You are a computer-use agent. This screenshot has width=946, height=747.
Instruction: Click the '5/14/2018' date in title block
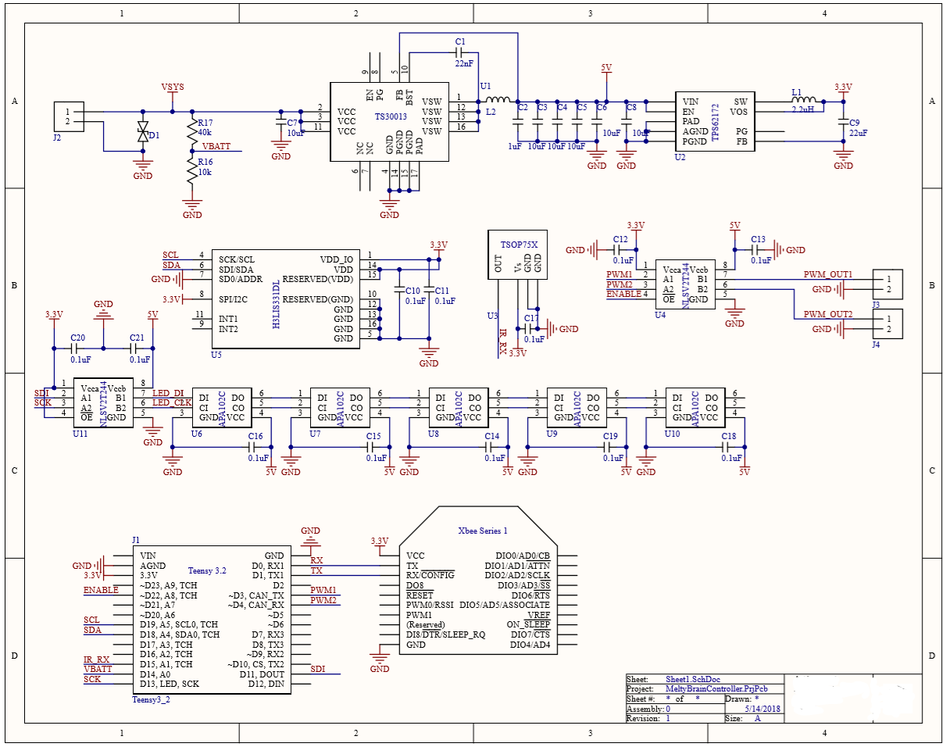pyautogui.click(x=762, y=709)
